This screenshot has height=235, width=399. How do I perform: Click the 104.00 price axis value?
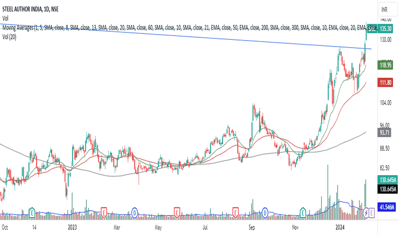coord(385,103)
